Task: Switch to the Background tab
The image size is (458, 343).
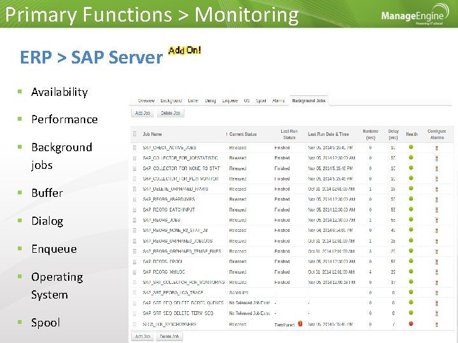Action: click(x=171, y=100)
